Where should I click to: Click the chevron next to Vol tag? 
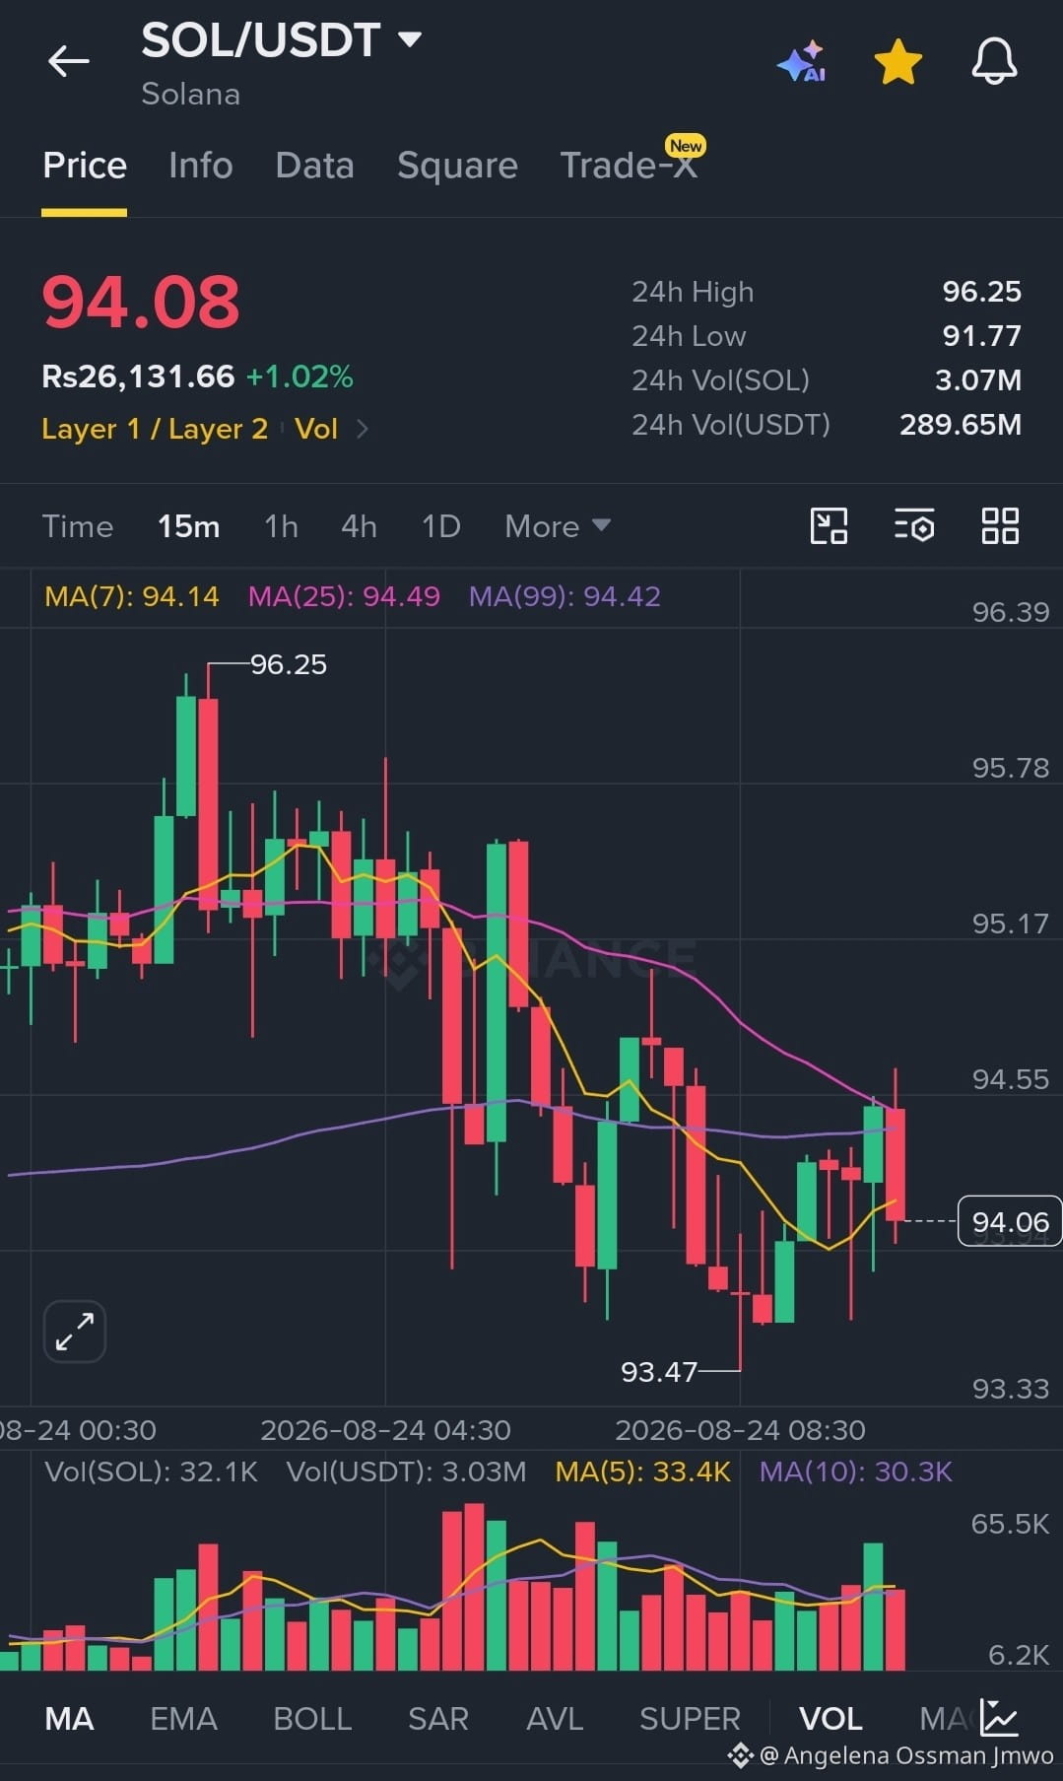pyautogui.click(x=362, y=429)
